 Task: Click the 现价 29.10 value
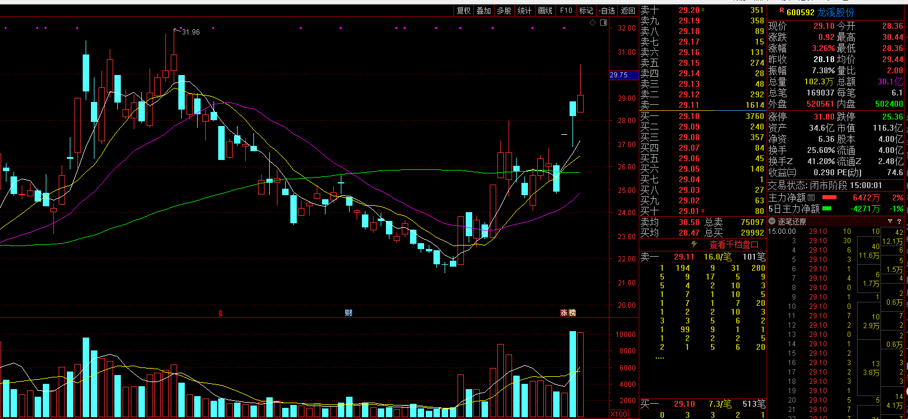(x=823, y=26)
